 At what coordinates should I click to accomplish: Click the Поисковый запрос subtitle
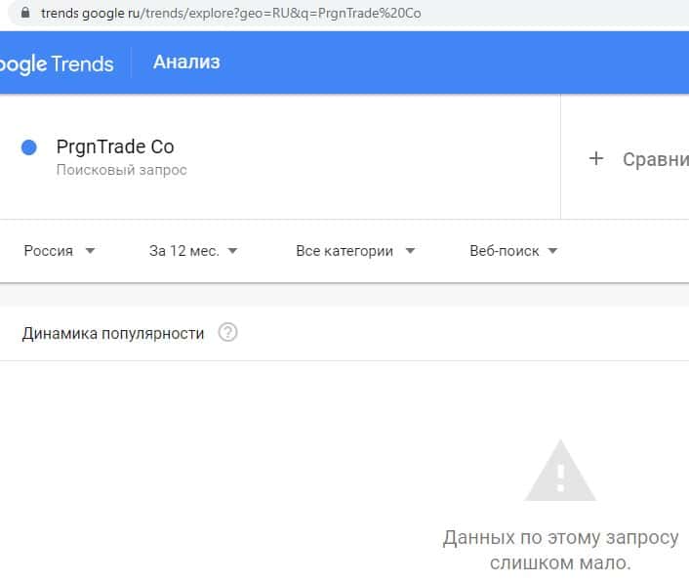click(x=121, y=170)
